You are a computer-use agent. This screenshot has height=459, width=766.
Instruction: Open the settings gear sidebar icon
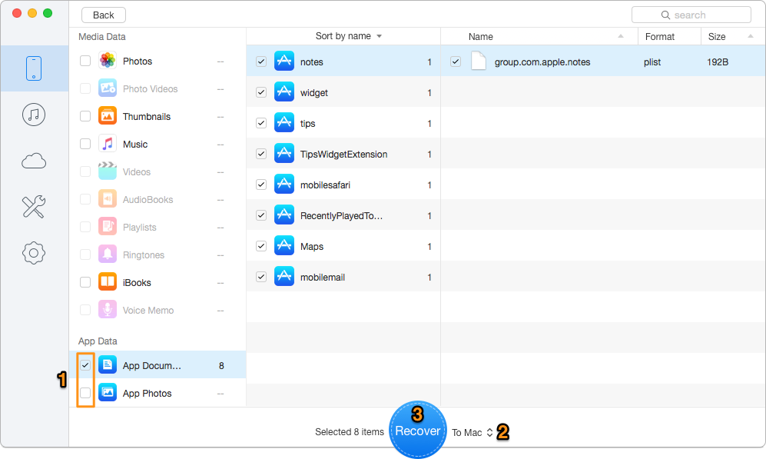point(34,253)
